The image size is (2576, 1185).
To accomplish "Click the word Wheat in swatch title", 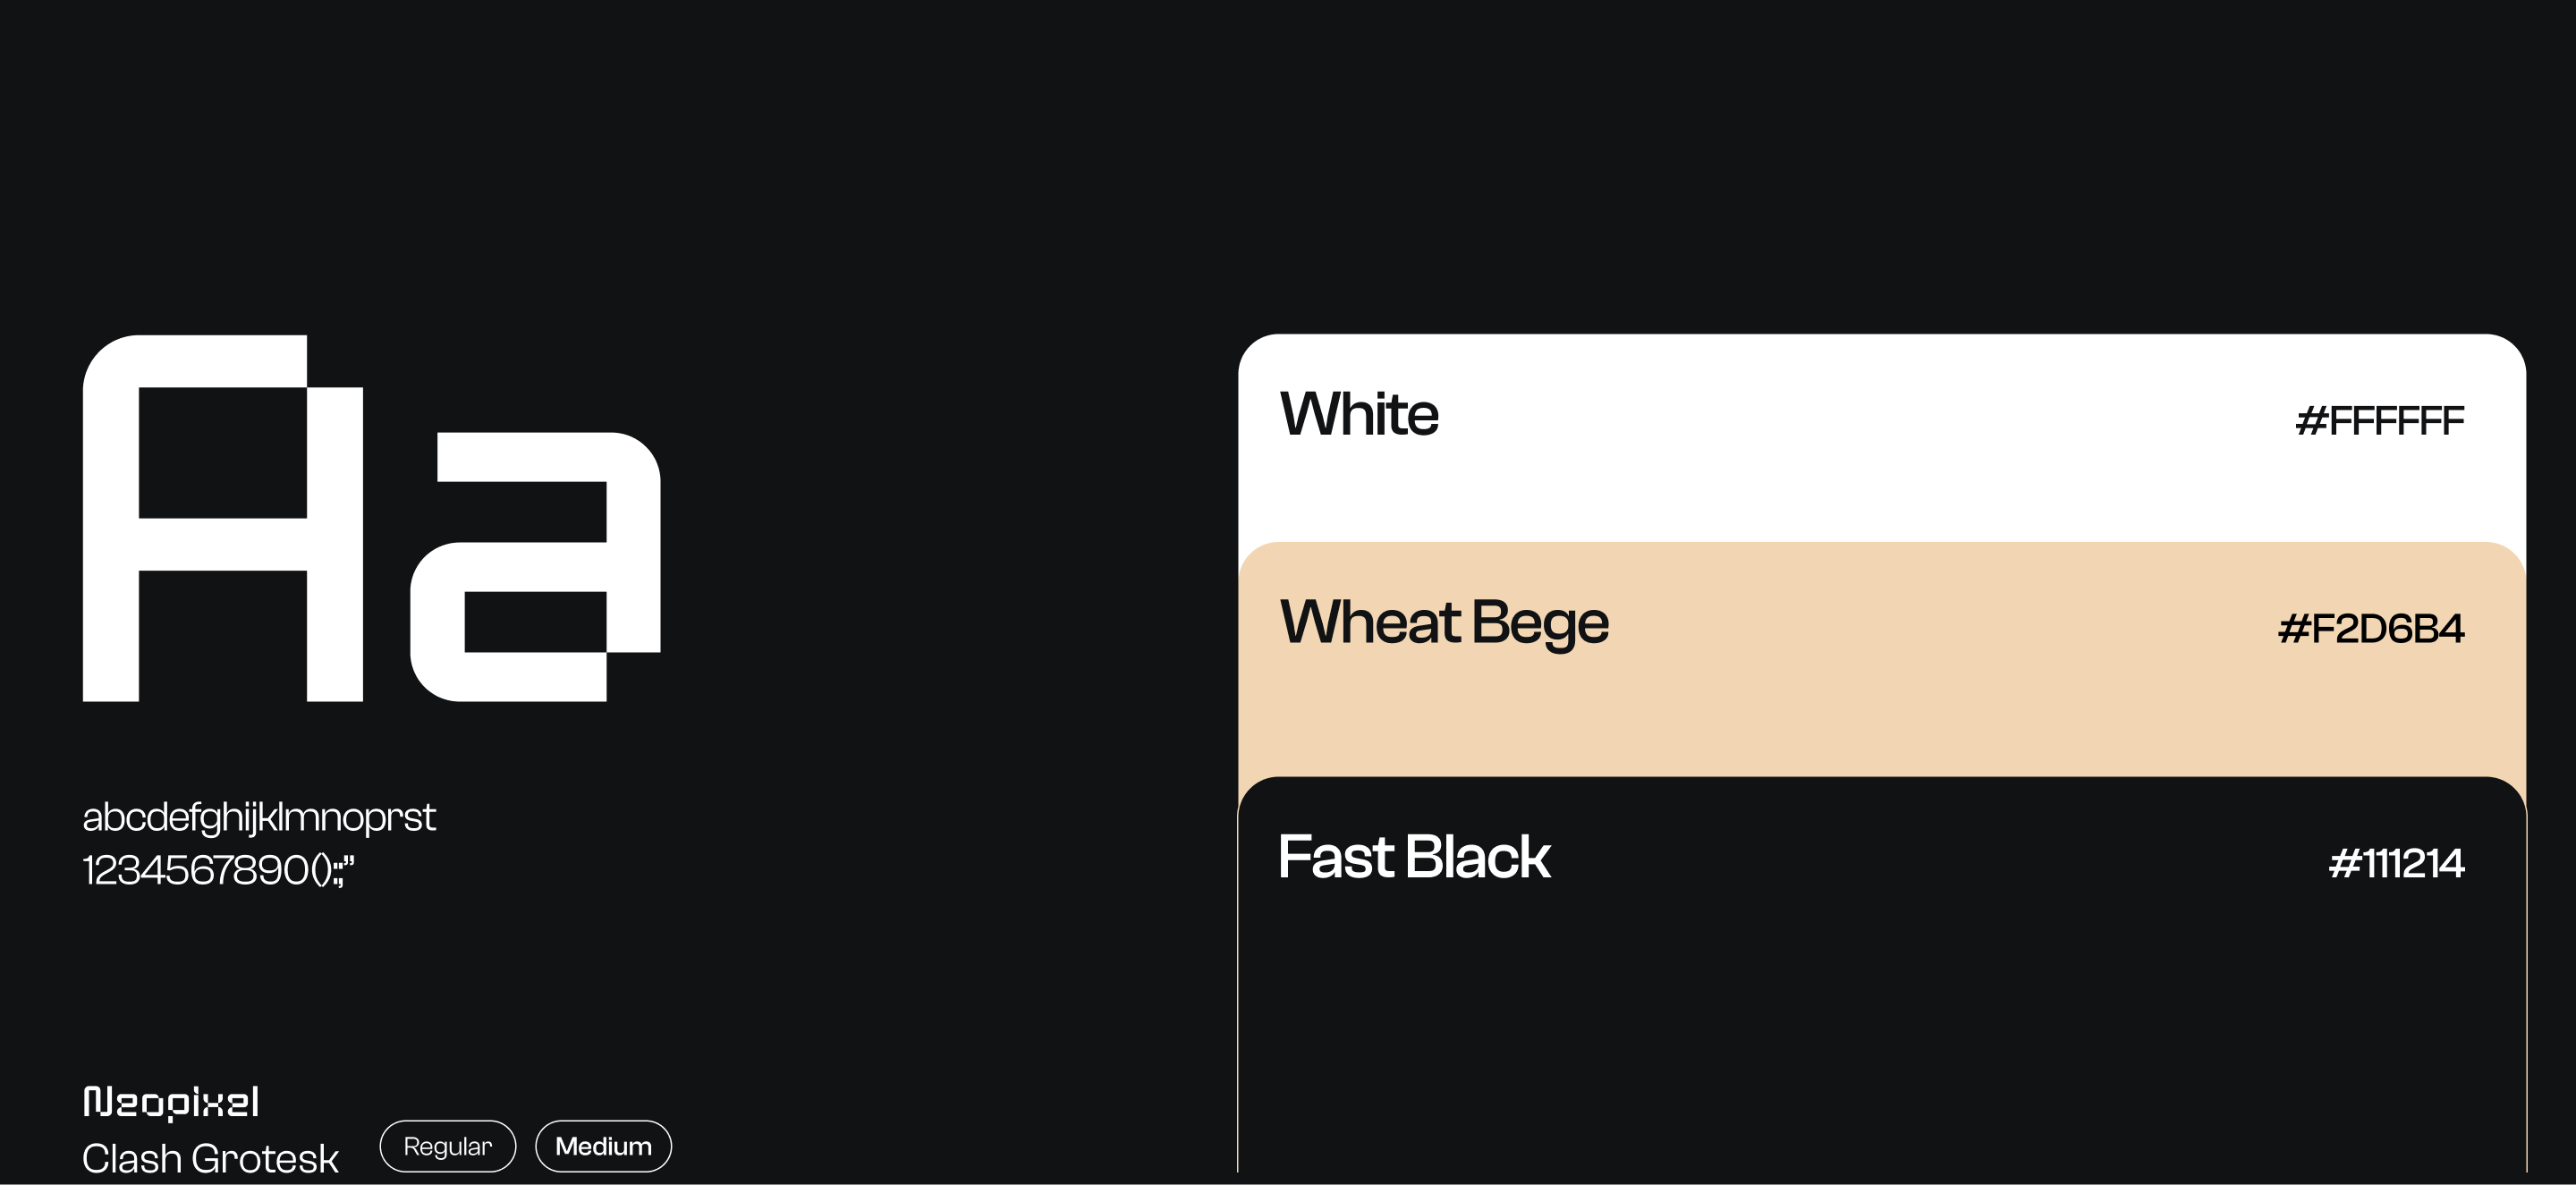I will [1369, 622].
